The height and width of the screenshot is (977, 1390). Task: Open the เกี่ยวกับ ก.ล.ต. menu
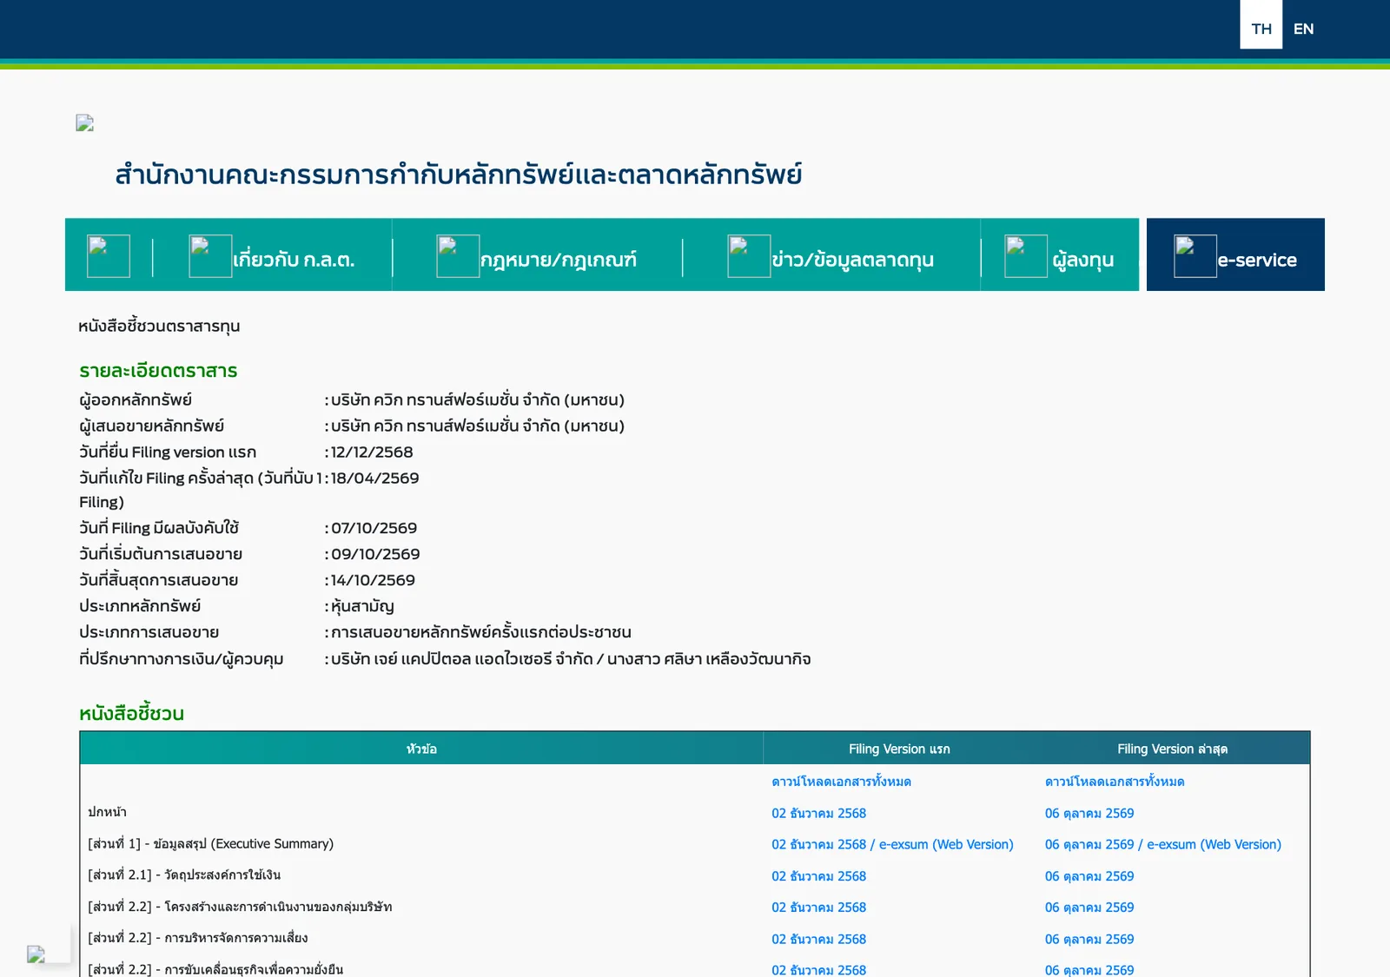coord(294,260)
